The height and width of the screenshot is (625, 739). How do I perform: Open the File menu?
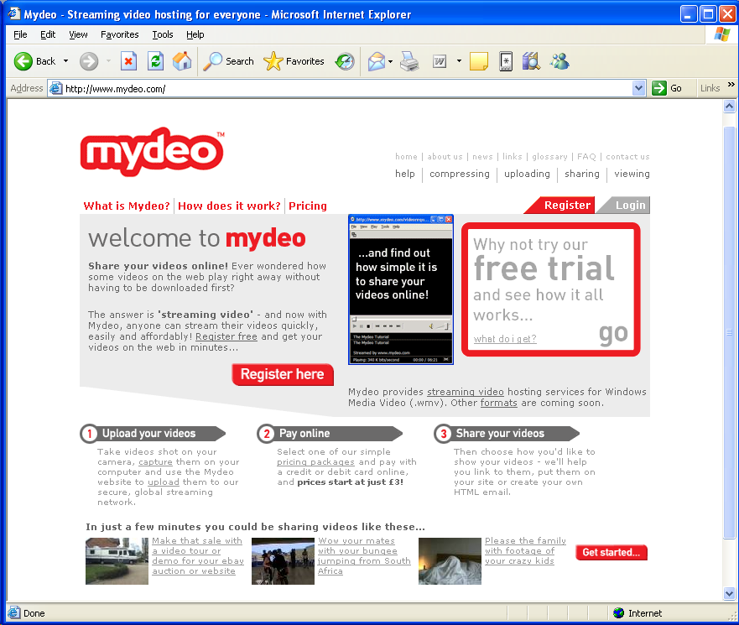point(20,34)
